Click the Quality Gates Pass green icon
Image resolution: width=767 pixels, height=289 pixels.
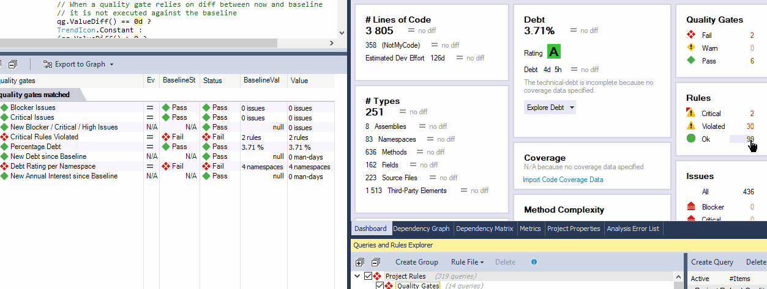click(x=691, y=61)
